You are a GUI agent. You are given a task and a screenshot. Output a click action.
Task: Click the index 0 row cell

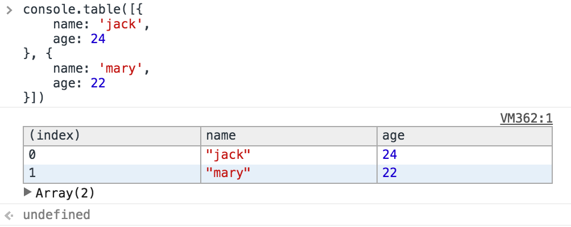pos(112,155)
